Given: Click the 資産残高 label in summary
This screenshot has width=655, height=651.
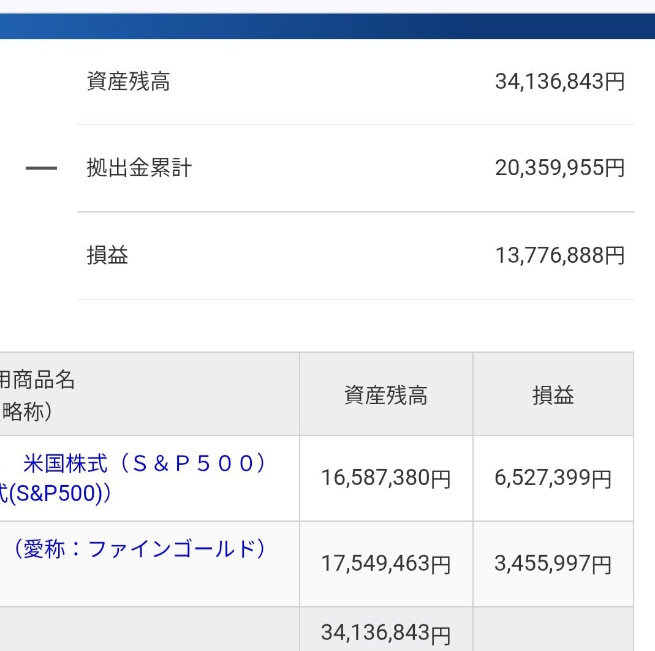Looking at the screenshot, I should coord(128,81).
